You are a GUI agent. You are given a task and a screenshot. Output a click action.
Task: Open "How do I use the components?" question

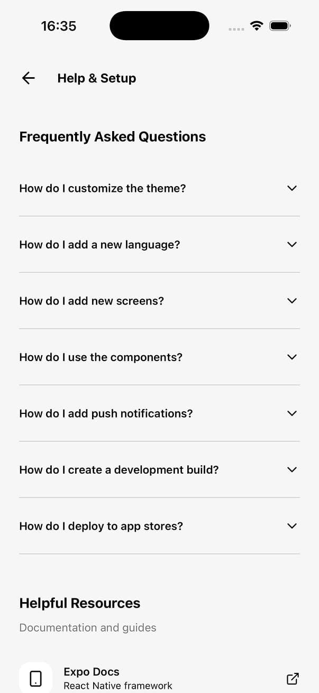tap(101, 357)
